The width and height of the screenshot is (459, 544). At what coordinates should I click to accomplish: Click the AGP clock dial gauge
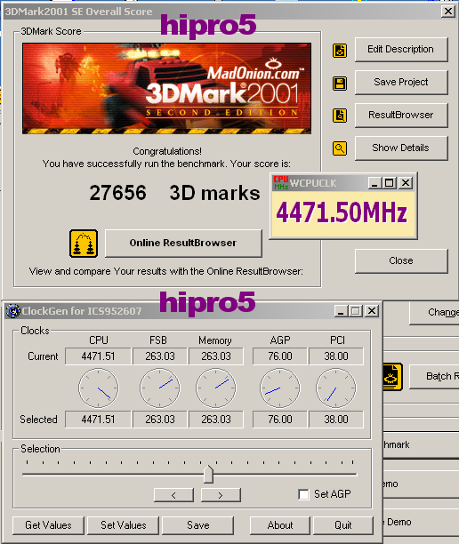coord(280,388)
